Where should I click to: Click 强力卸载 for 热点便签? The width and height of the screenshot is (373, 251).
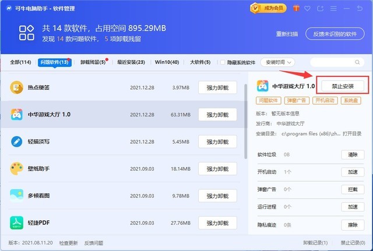click(217, 88)
